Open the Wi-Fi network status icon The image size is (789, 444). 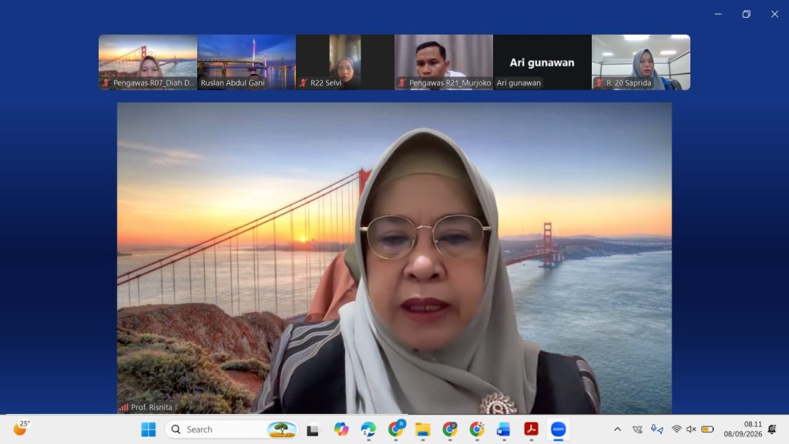677,429
